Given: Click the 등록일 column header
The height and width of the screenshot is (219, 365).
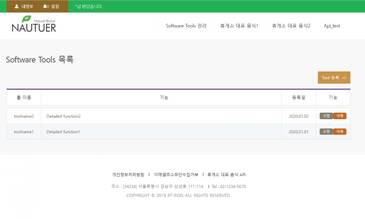Looking at the screenshot, I should coord(299,97).
